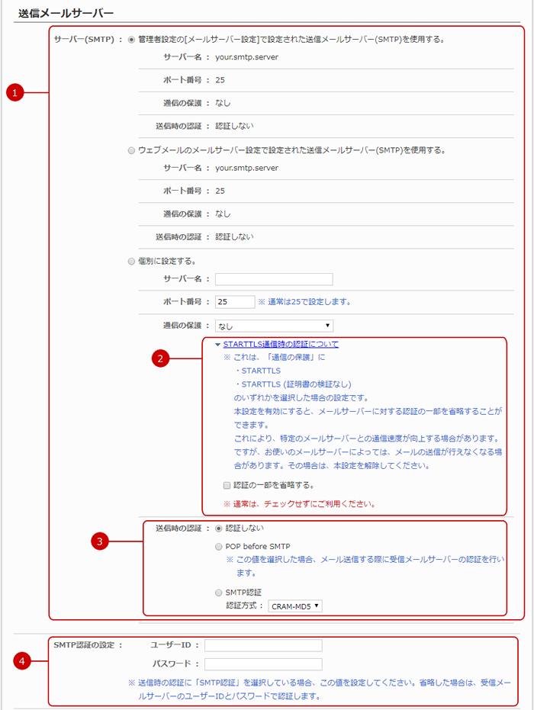Select the 認証しない radio under 送信時の認証

click(220, 528)
